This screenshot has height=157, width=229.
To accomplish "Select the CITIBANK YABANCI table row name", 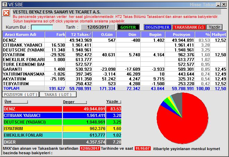I will pyautogui.click(x=23, y=45).
